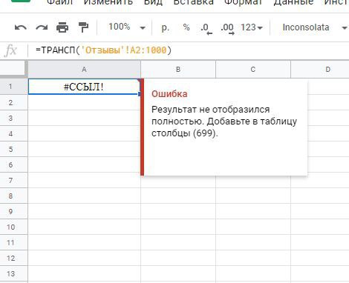
Task: Apply currency format with р. button
Action: [x=165, y=27]
